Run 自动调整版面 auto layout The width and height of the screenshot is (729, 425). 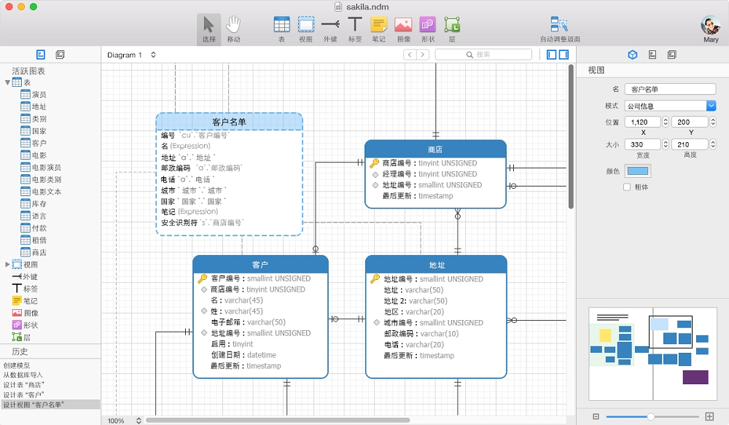[560, 29]
